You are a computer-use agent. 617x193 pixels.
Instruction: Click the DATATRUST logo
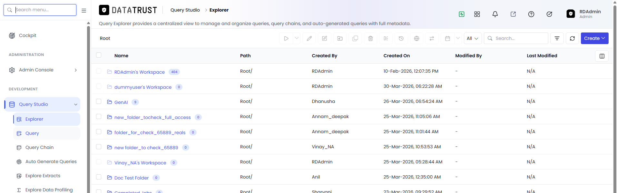(128, 10)
